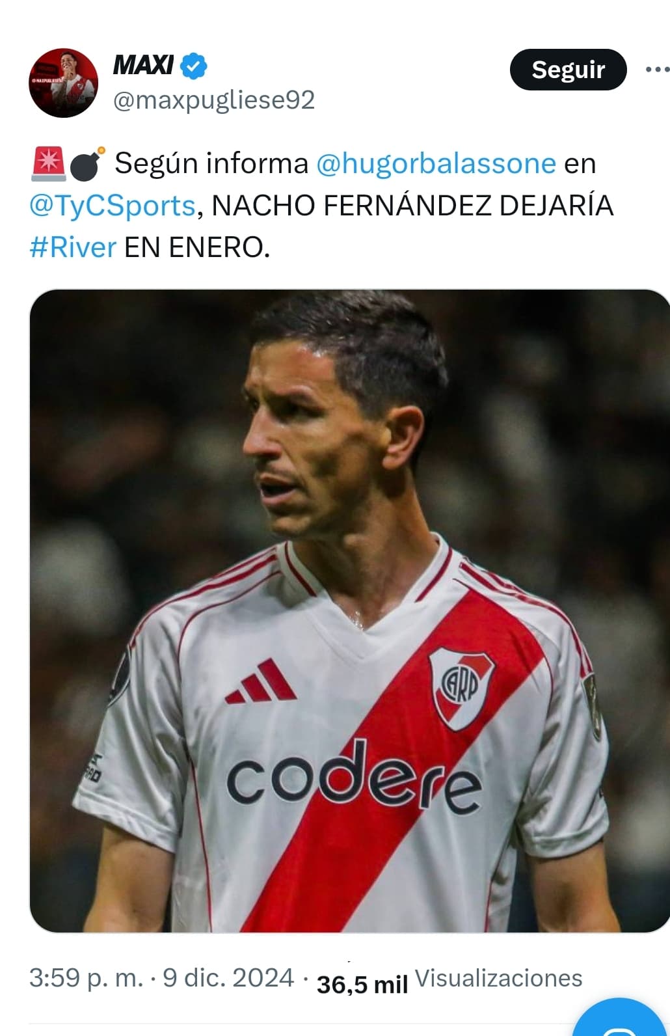
Task: Click the Visualizaciones label
Action: [x=498, y=978]
